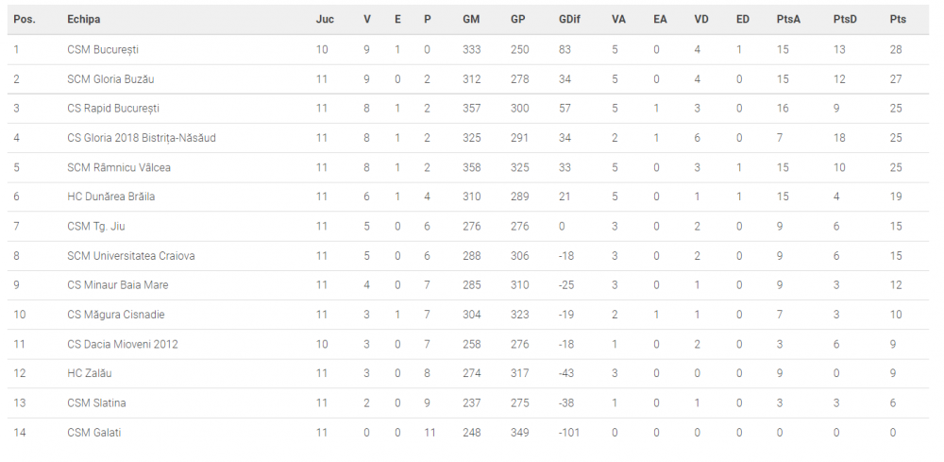944x462 pixels.
Task: Open CS Dacia Mioveni 2012 entry
Action: coord(123,344)
